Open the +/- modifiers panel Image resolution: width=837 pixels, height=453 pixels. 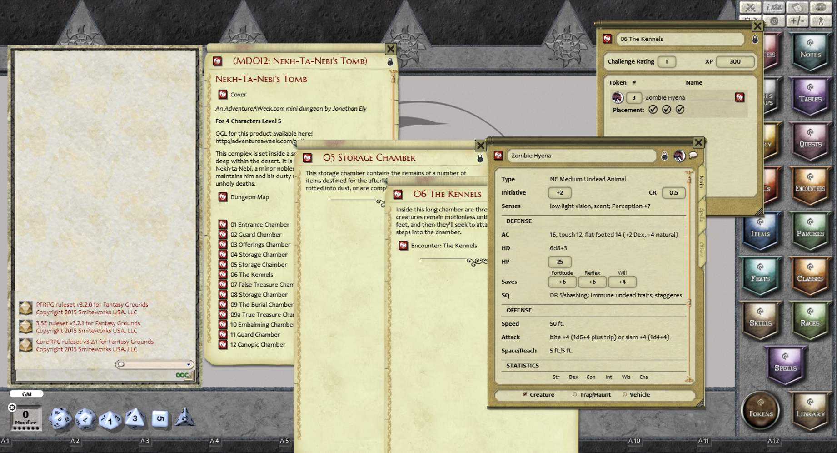797,21
